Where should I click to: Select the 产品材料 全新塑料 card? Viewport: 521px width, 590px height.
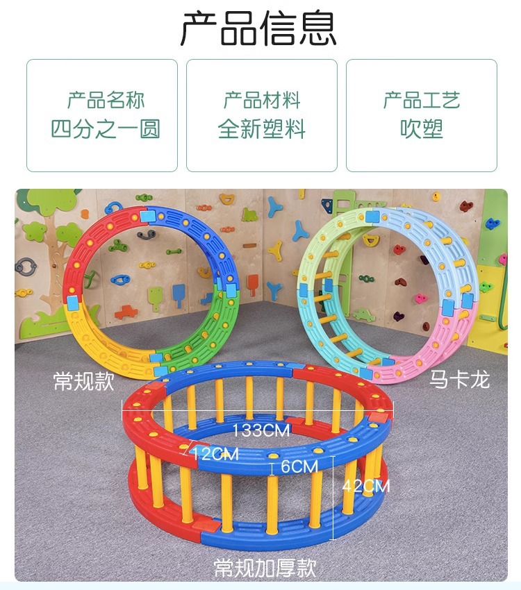[262, 115]
